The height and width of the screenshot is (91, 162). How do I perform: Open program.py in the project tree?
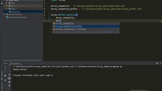coord(23,12)
